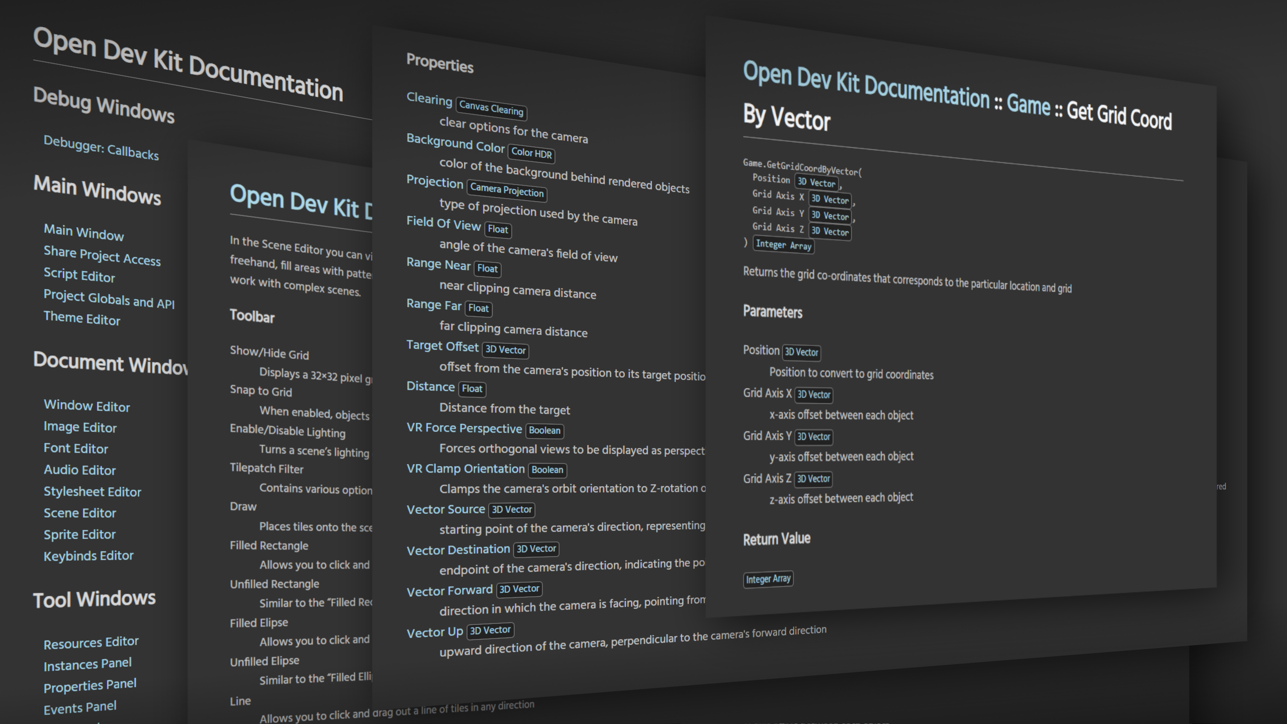
Task: Click Boolean tag beside VR Clamp Orientation
Action: coord(547,470)
